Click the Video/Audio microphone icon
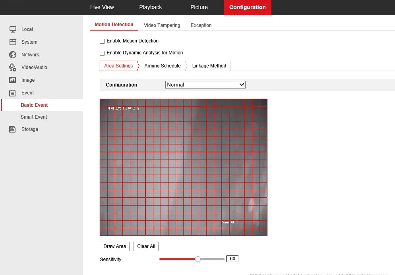 coord(13,67)
